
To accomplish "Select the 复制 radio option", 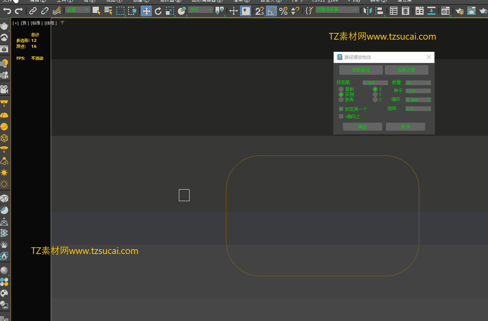I will 341,89.
